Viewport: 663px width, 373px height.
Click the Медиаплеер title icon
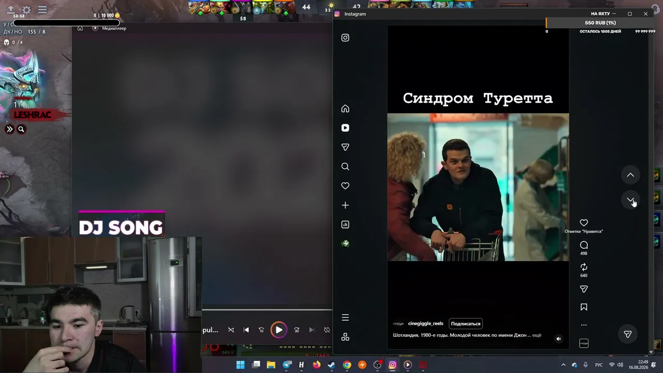95,28
